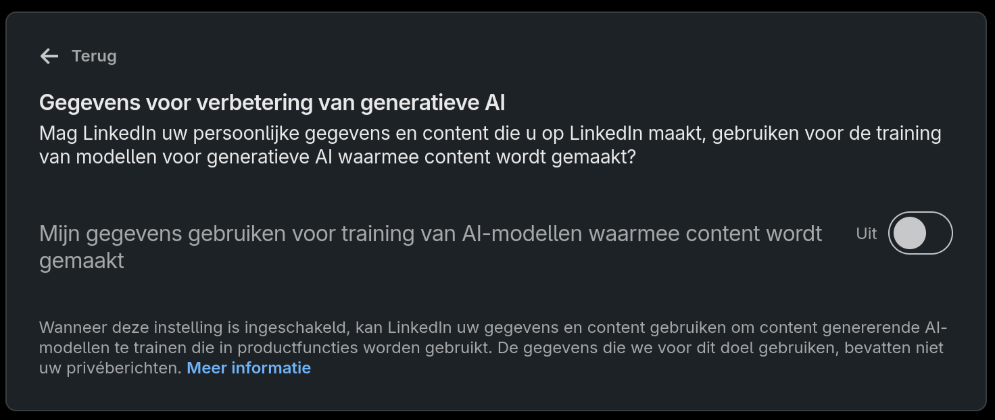Select the left-pointing arrow next to Terug
The image size is (995, 420).
click(48, 57)
